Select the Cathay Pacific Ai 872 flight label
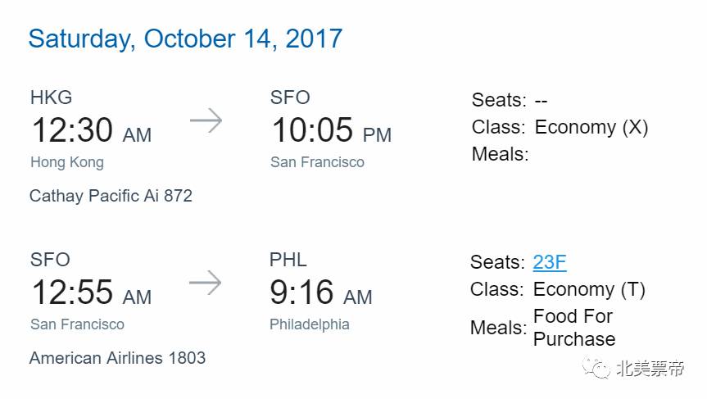This screenshot has height=399, width=707. click(111, 196)
